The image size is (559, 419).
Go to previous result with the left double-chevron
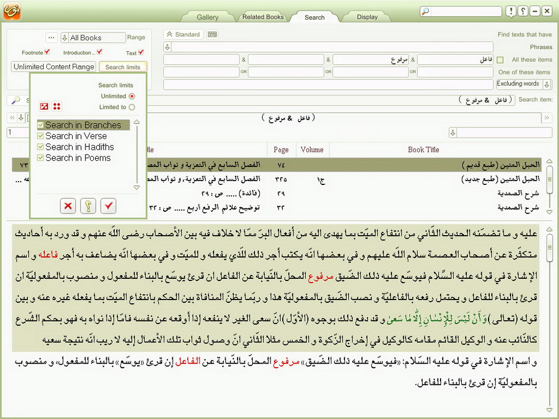pos(12,117)
